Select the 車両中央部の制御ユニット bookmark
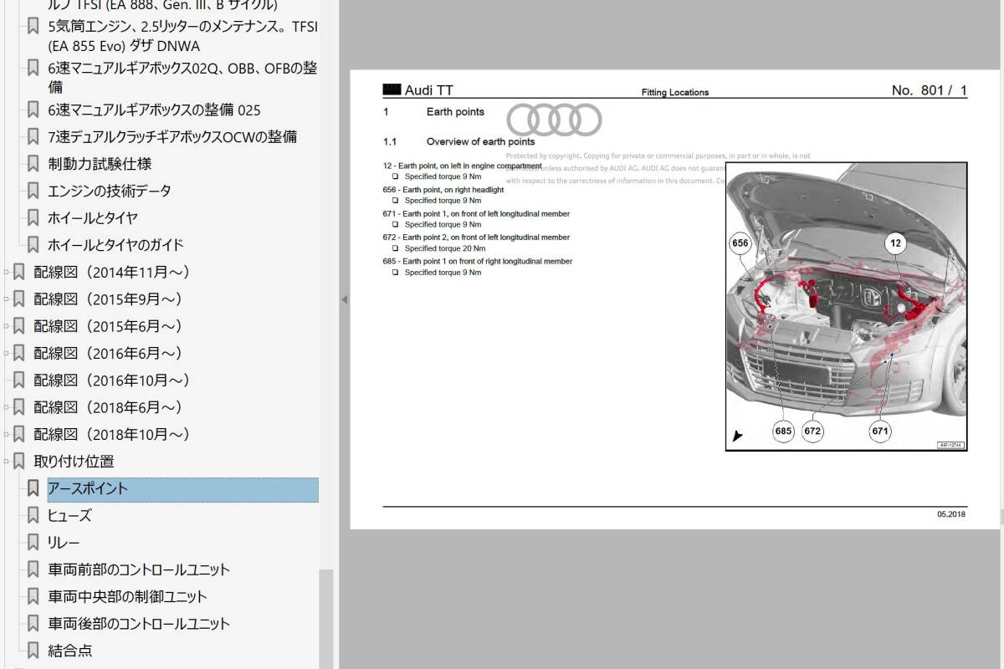This screenshot has height=669, width=1004. 128,596
